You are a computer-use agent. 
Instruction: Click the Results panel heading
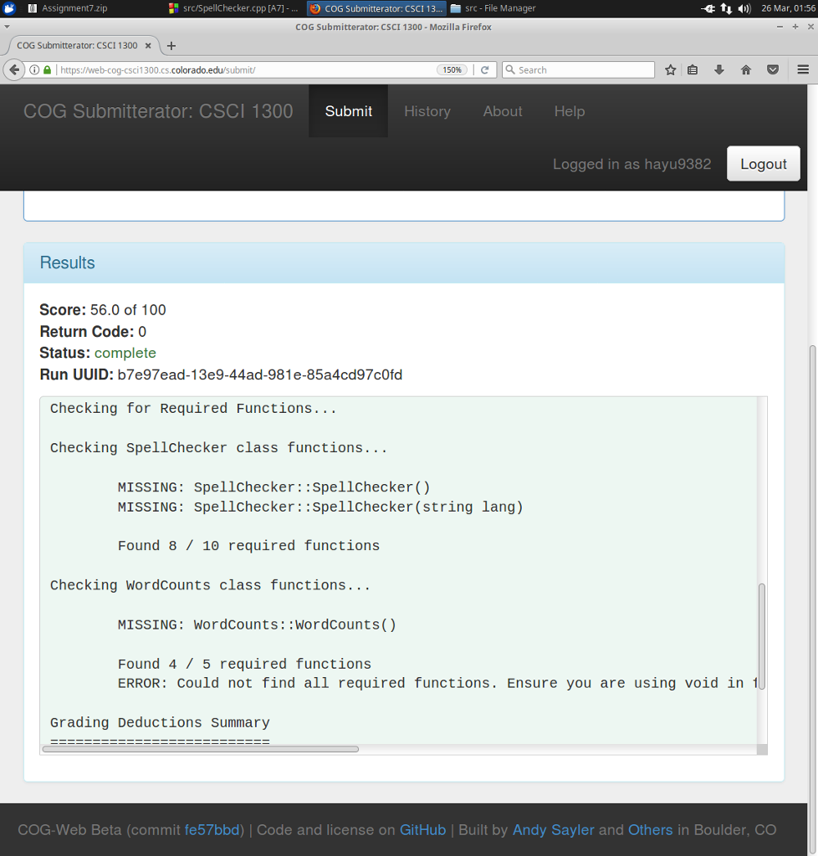point(67,262)
